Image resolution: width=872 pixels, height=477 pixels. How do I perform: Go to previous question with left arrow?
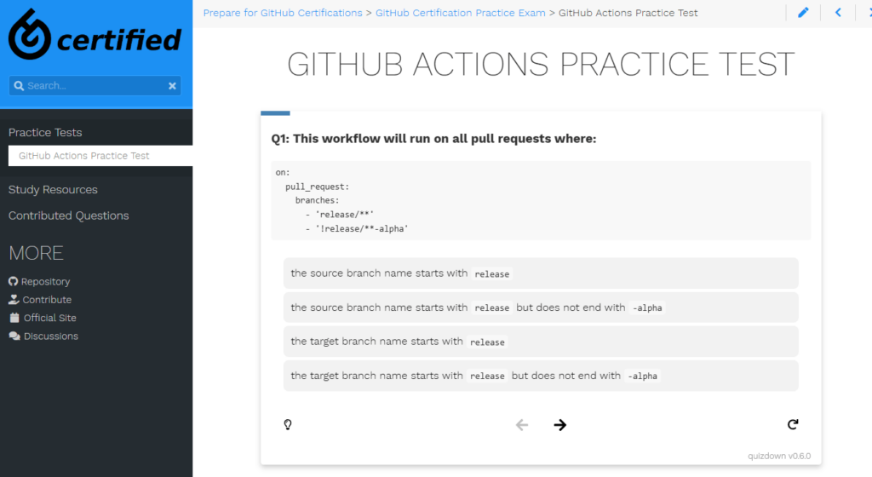[522, 425]
